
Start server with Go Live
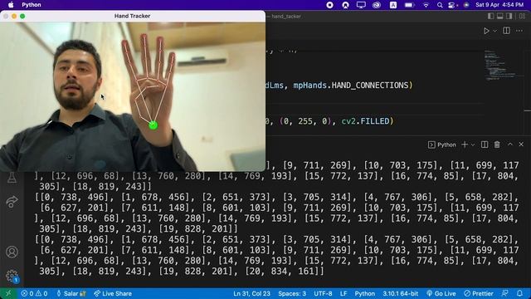click(x=441, y=293)
